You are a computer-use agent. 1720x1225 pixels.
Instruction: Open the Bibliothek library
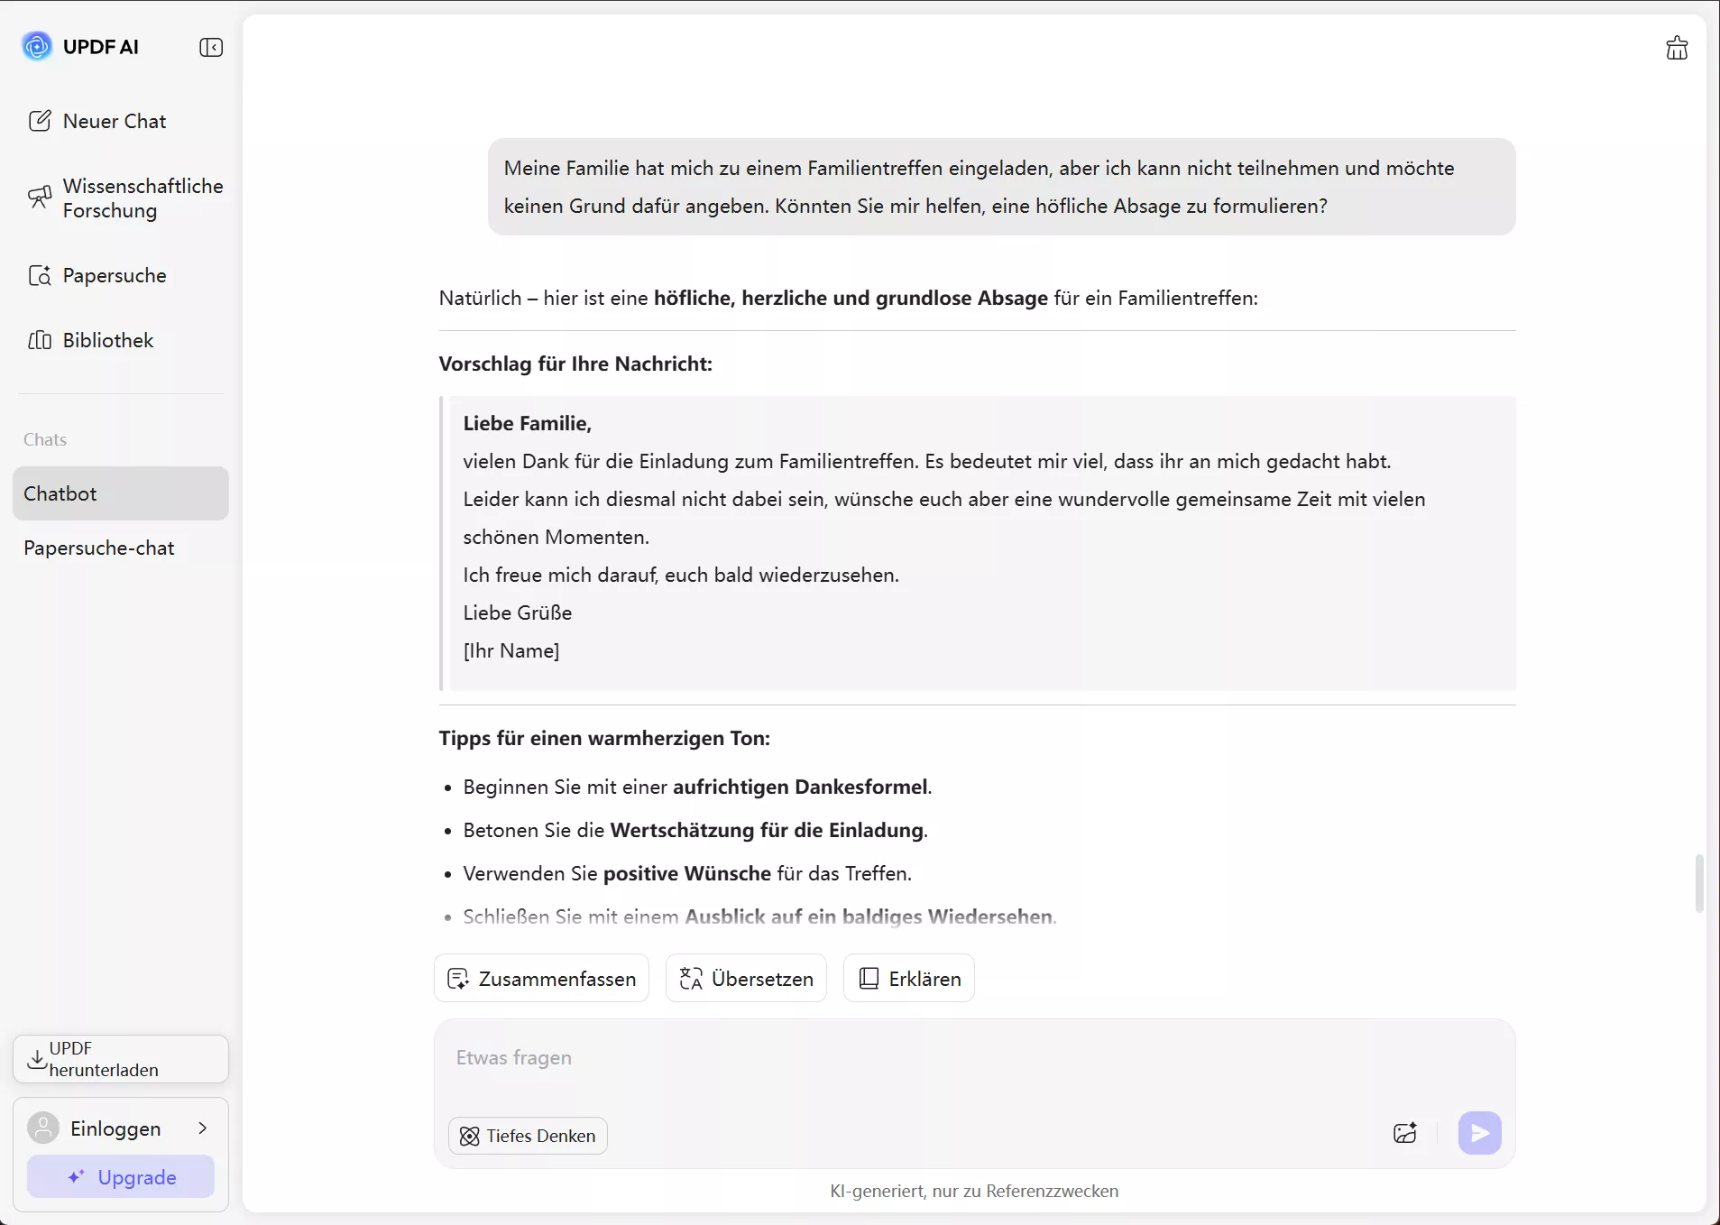tap(106, 340)
